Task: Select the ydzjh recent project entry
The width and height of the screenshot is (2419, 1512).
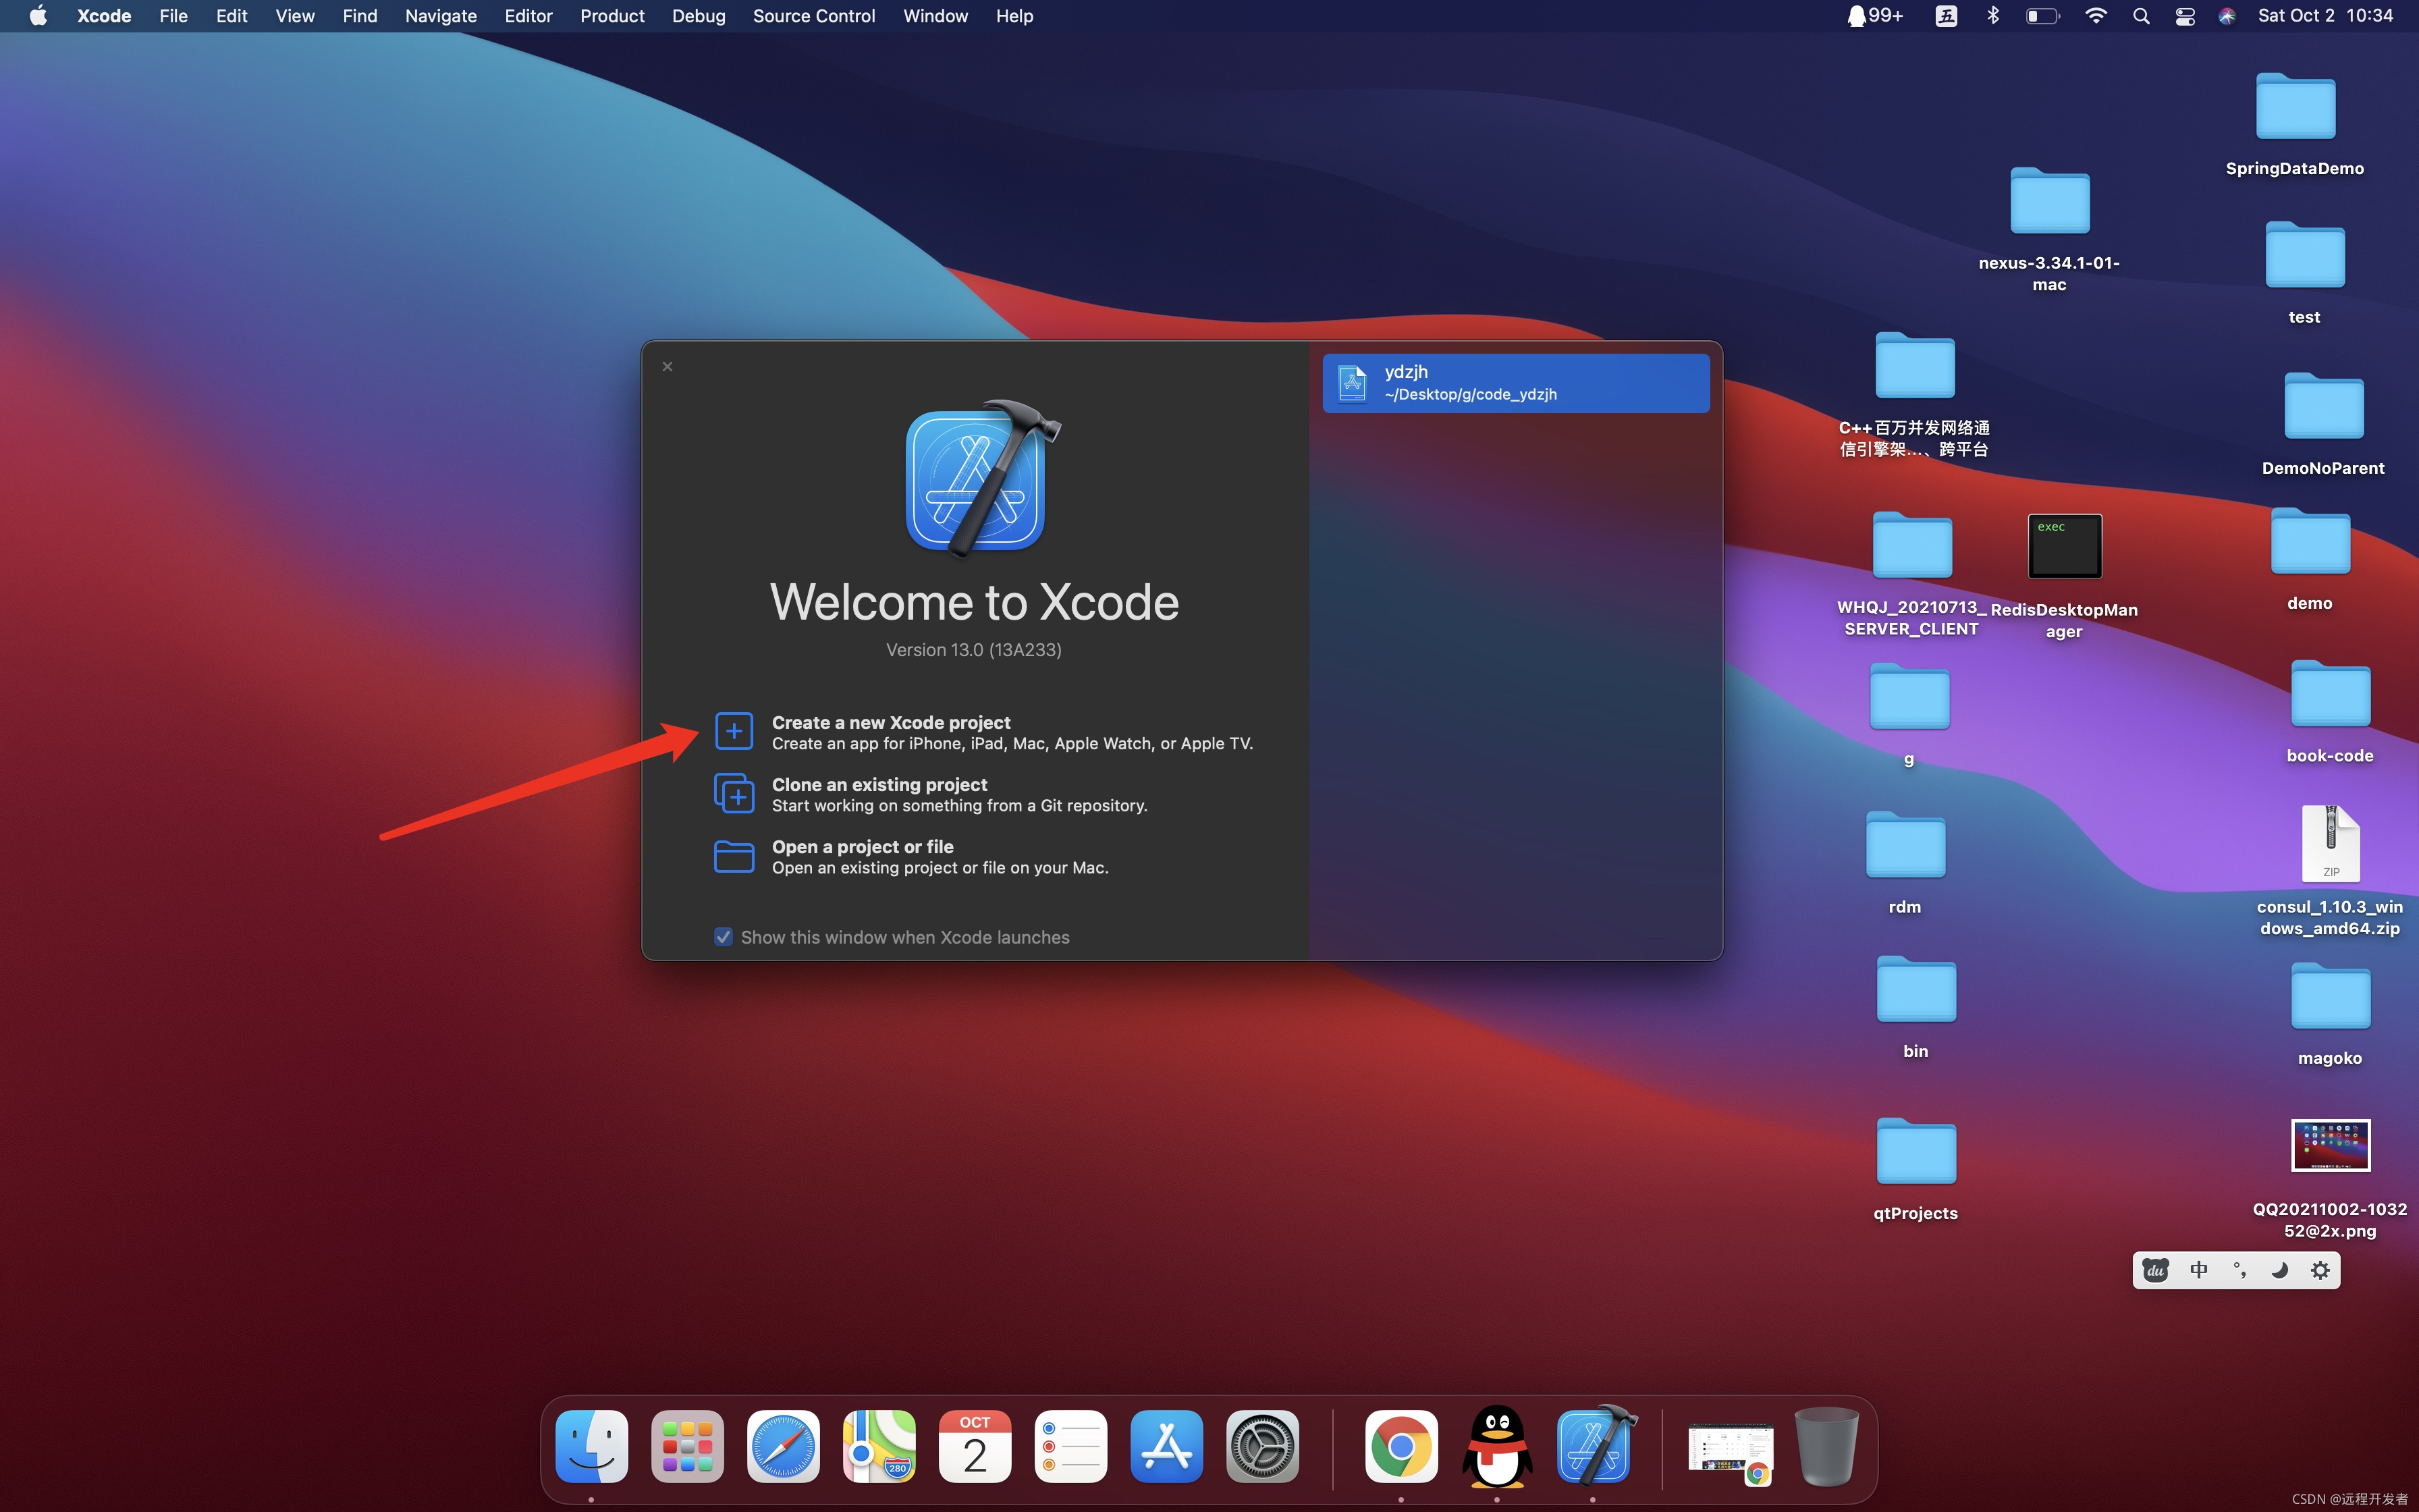Action: (x=1515, y=382)
